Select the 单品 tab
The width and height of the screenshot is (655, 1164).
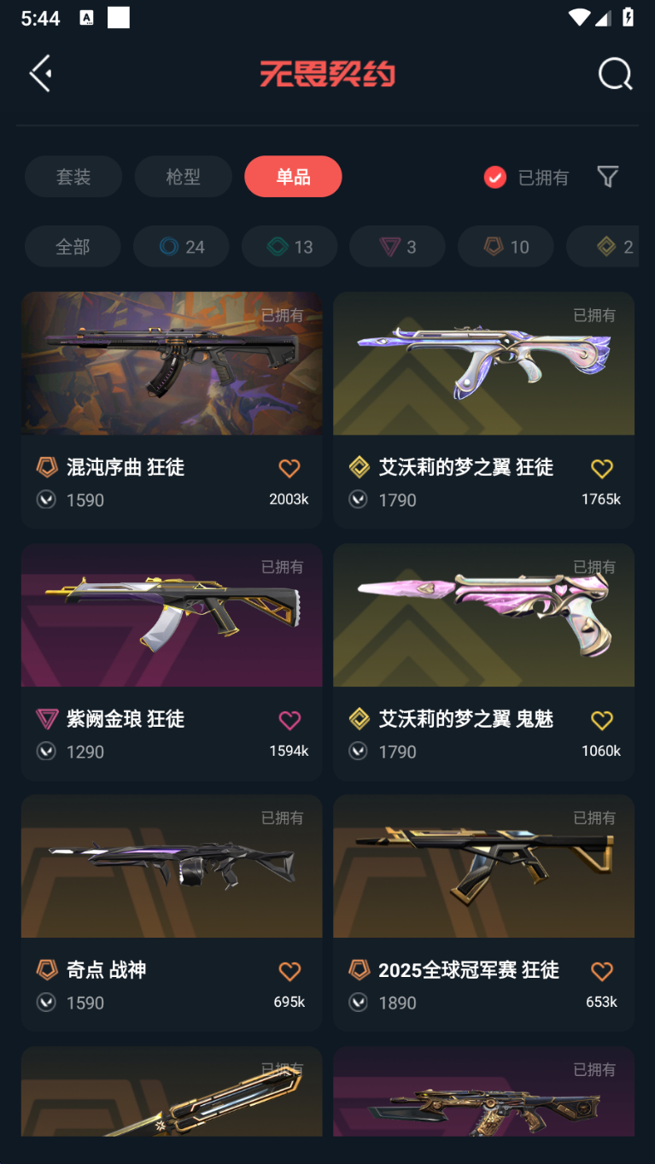[293, 177]
